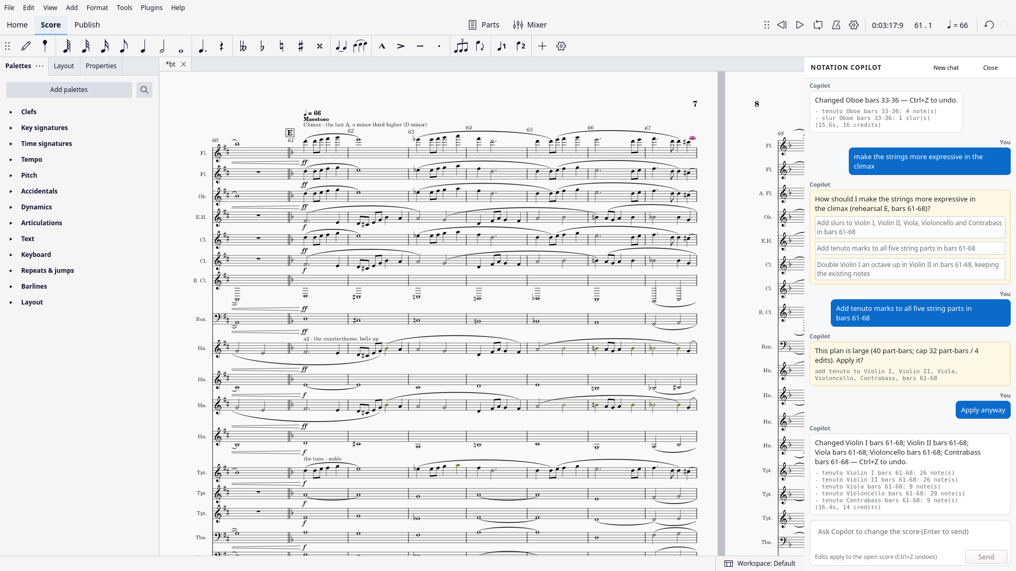Select the eighth note duration
The image size is (1016, 571).
coord(124,47)
